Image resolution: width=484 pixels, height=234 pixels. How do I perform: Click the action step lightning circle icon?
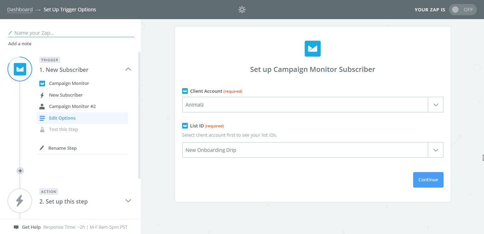pos(20,201)
